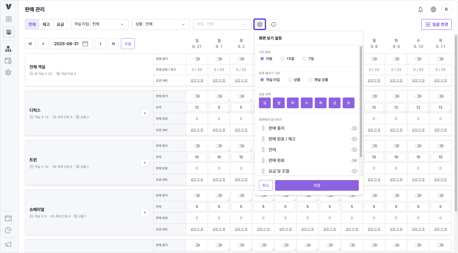
Task: Open the megaphone announcements icon
Action: [8, 244]
